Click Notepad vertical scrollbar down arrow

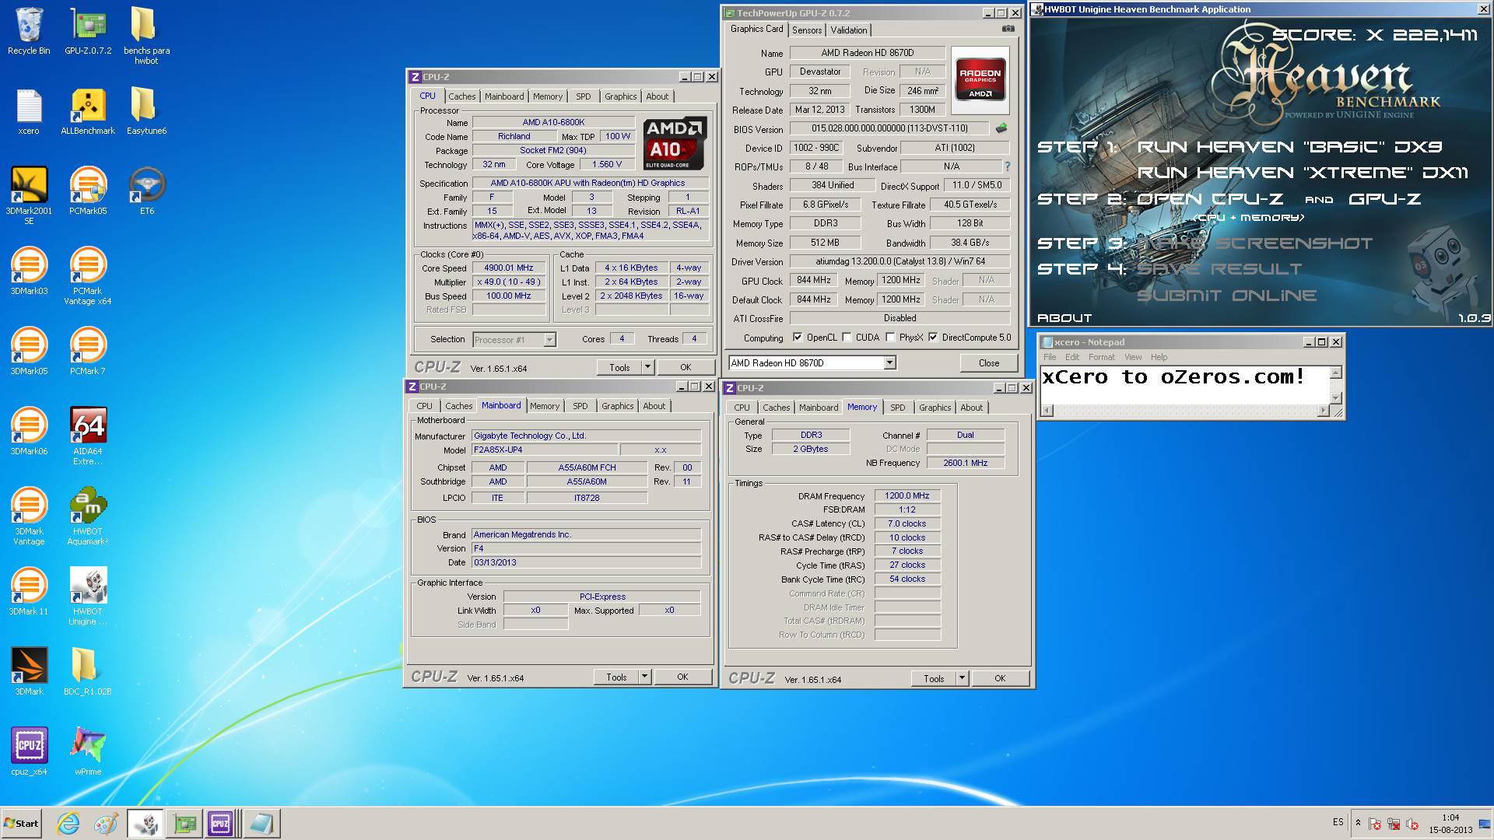click(x=1336, y=397)
